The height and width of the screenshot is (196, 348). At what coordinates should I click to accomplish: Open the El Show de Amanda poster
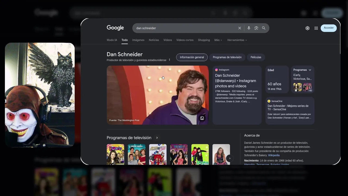click(136, 154)
